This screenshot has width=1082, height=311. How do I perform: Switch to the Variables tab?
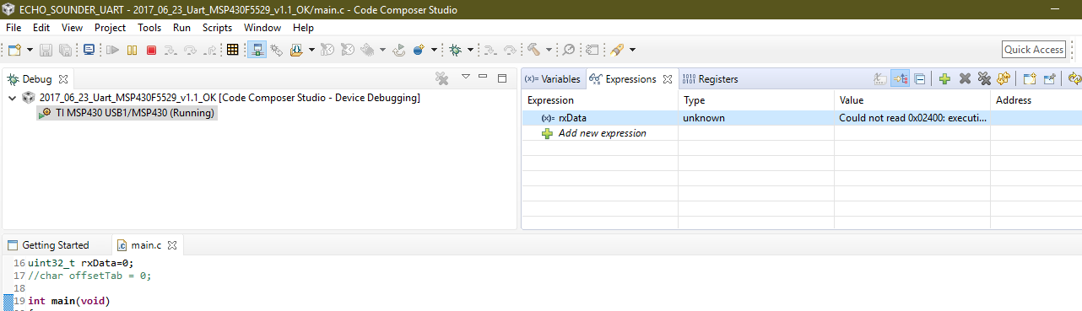(553, 79)
